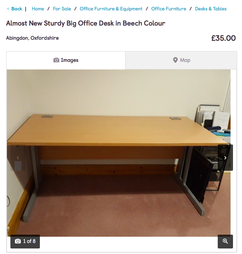This screenshot has width=242, height=254.
Task: Show previous photo with left arrow
Action: [x=18, y=158]
